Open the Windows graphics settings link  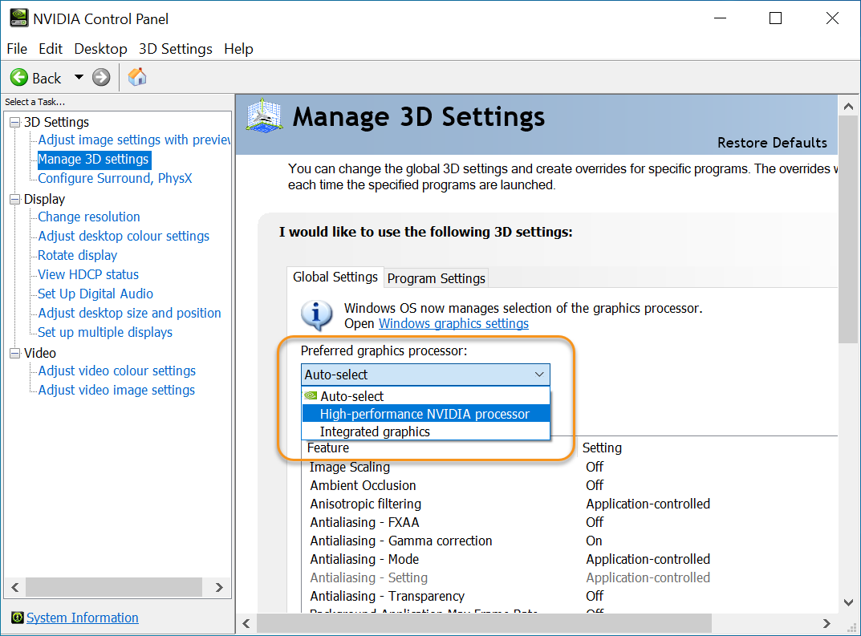pos(453,324)
